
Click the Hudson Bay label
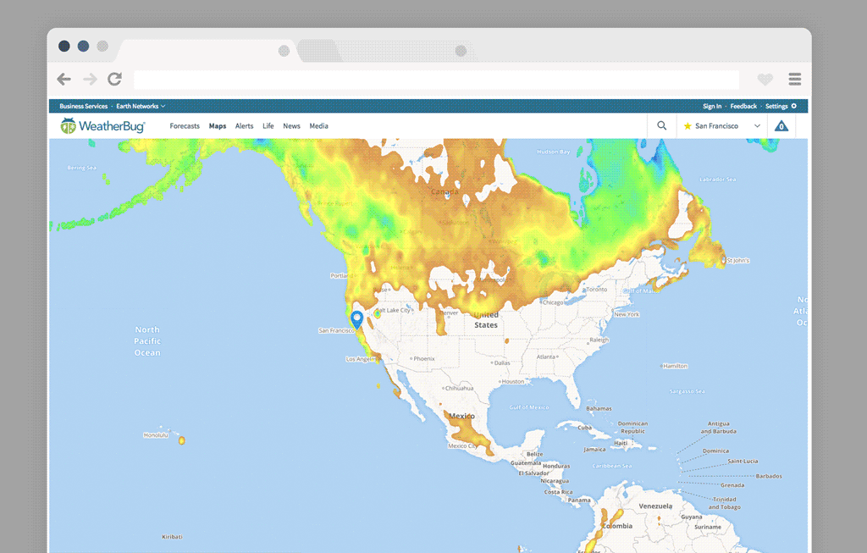[553, 152]
